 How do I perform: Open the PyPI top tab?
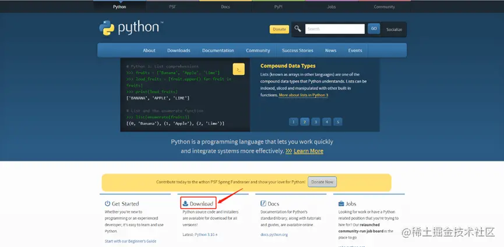point(279,7)
